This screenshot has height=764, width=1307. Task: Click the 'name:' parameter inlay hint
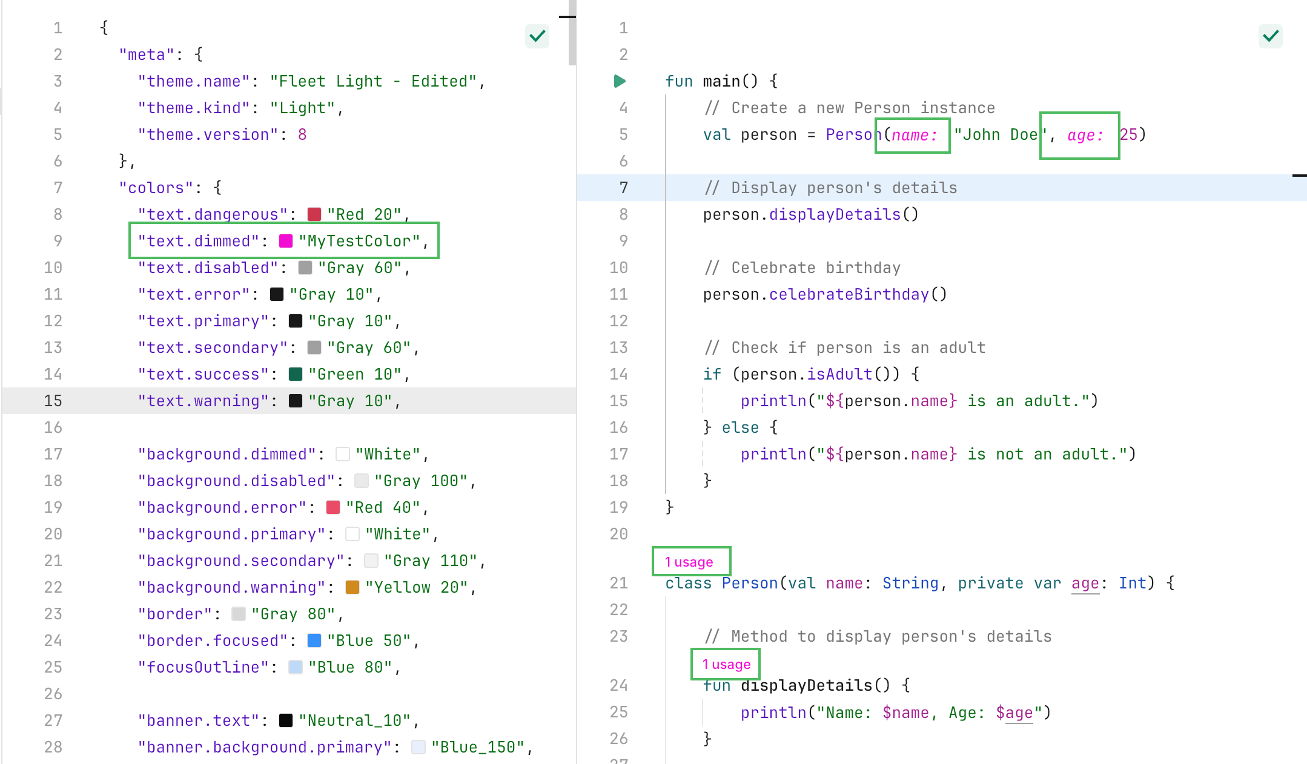914,134
